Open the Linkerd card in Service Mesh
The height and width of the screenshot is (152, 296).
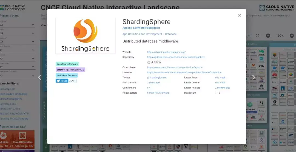[251, 107]
